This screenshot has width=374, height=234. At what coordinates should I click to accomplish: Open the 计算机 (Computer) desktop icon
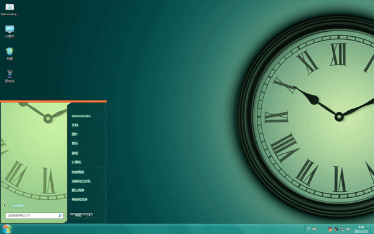click(9, 32)
